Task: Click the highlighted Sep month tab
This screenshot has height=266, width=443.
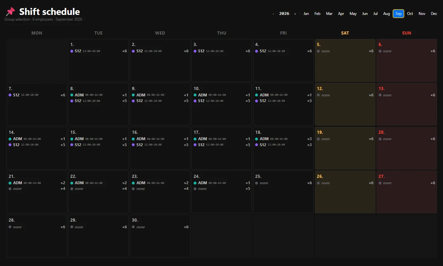Action: point(398,14)
